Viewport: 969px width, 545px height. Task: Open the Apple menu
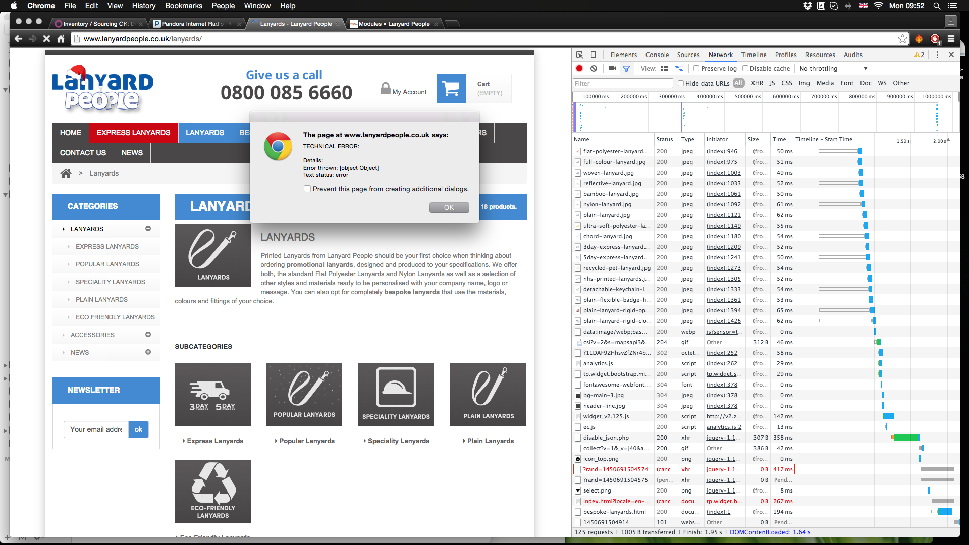click(x=14, y=6)
